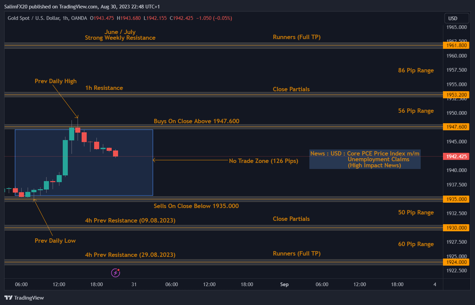This screenshot has width=475, height=305.
Task: Click the red notification dot on events icon
Action: pos(118,270)
